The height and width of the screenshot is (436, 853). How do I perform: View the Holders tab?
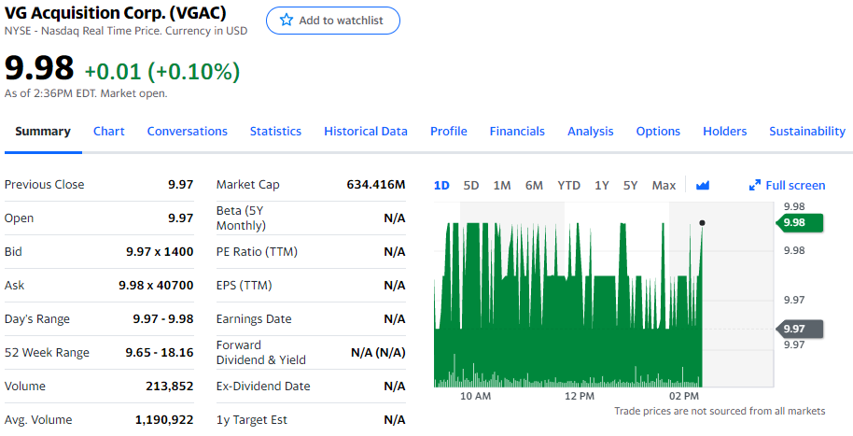(724, 132)
